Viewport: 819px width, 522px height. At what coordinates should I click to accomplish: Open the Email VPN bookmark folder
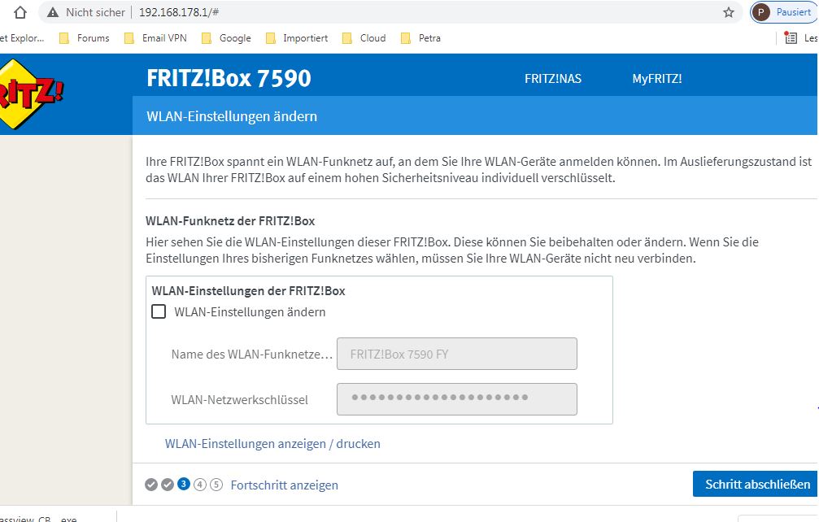[155, 38]
